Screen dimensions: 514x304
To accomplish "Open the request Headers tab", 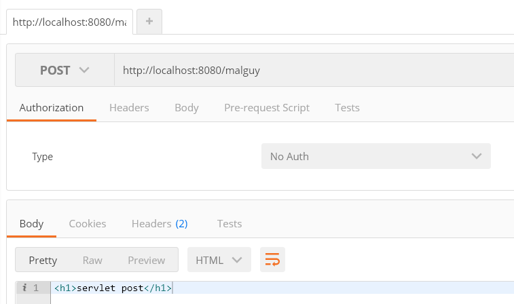I will click(129, 107).
